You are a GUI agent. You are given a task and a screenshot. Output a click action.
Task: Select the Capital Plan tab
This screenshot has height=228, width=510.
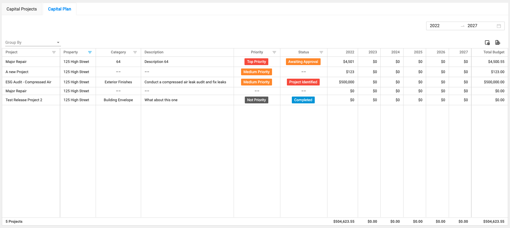coord(59,9)
